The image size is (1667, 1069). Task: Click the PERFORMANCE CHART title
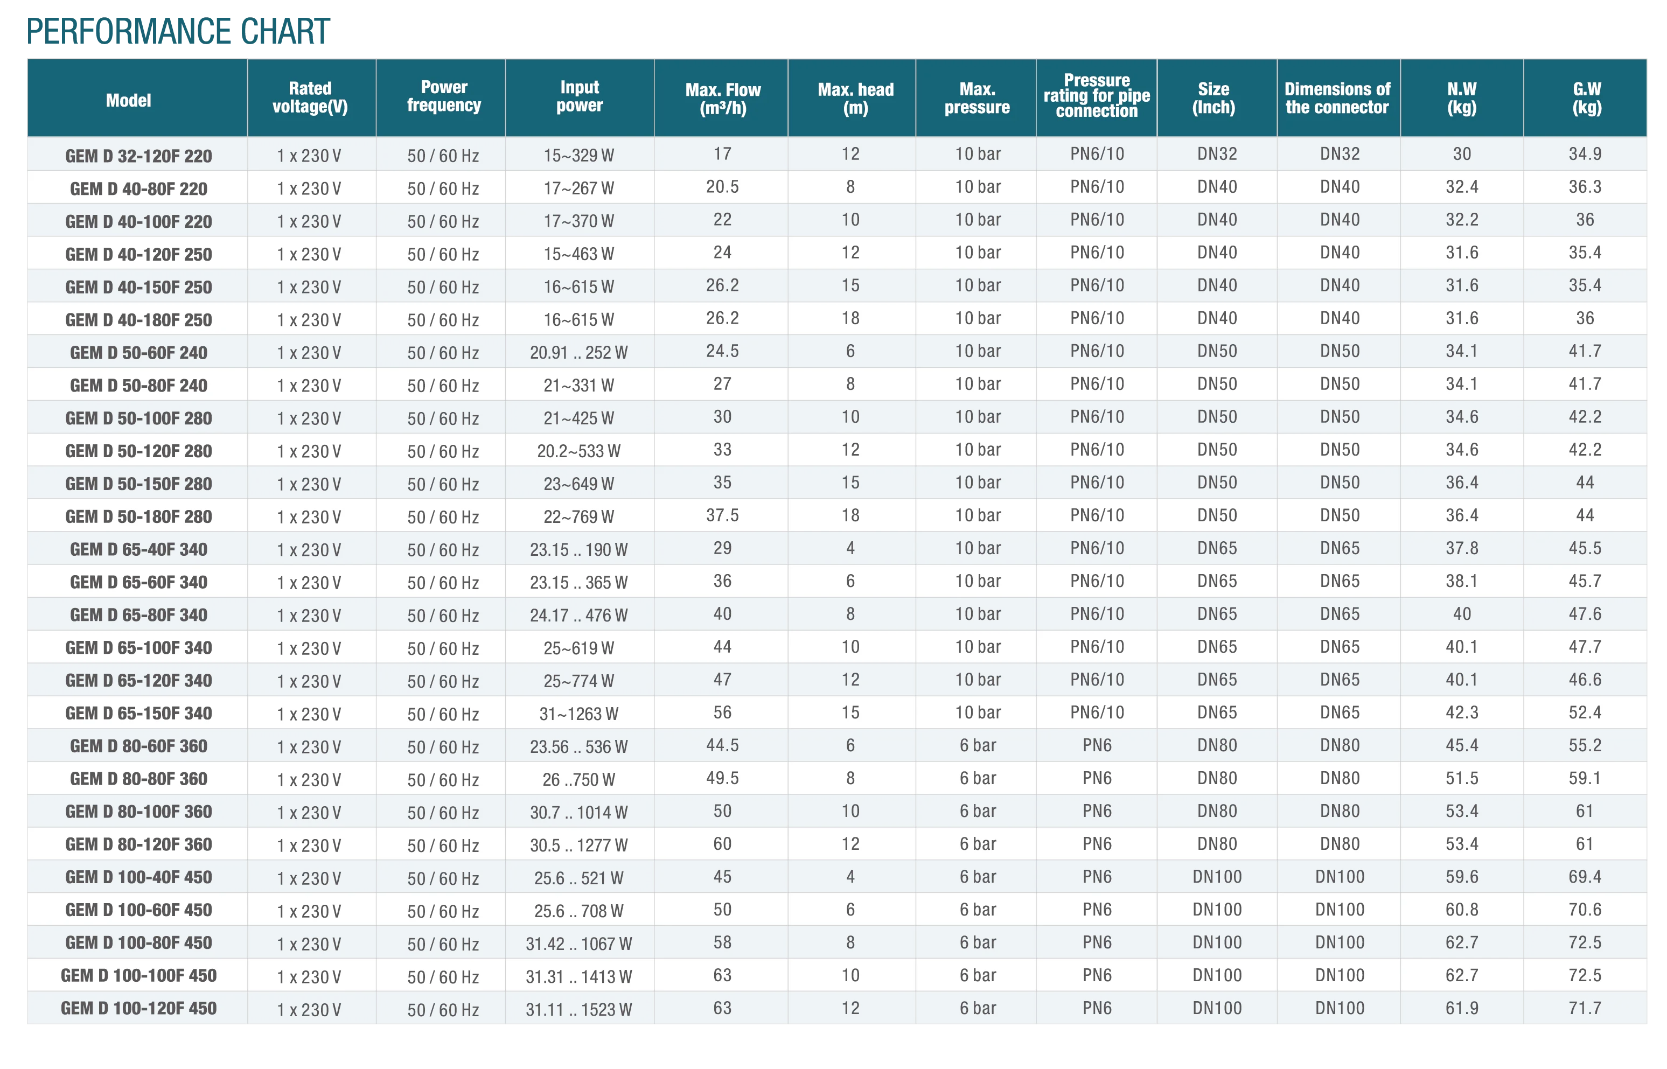click(178, 31)
